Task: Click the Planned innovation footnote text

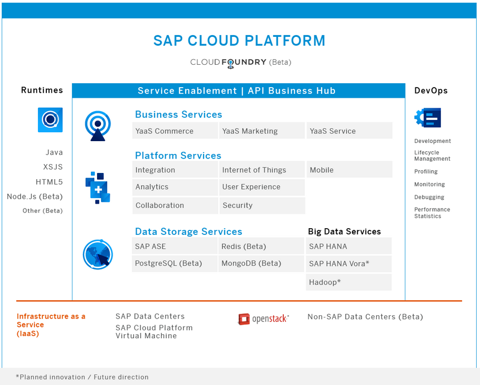Action: click(82, 377)
